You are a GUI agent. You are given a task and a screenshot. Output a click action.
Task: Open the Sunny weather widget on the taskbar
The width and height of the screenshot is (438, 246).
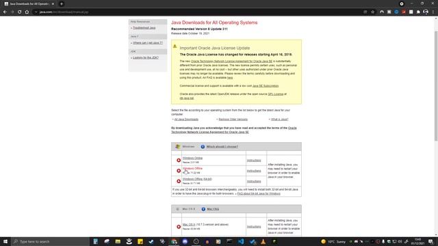(x=333, y=241)
